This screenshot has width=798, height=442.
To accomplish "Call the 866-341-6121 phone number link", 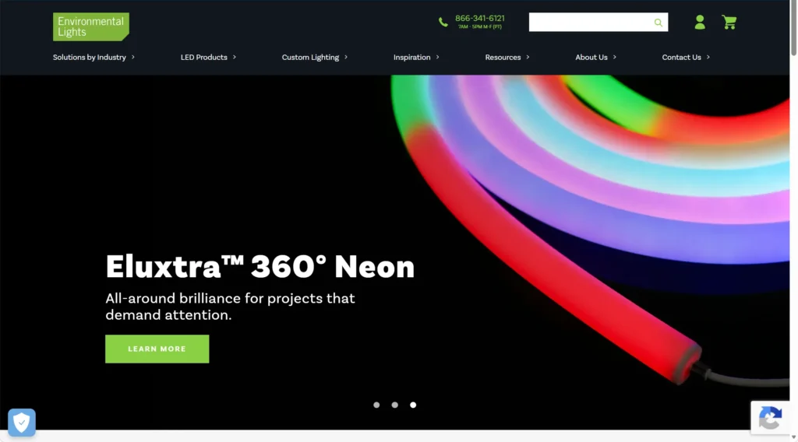I will (x=480, y=19).
